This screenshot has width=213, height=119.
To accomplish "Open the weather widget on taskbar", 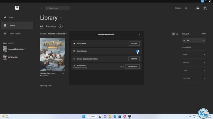I will point(5,116).
